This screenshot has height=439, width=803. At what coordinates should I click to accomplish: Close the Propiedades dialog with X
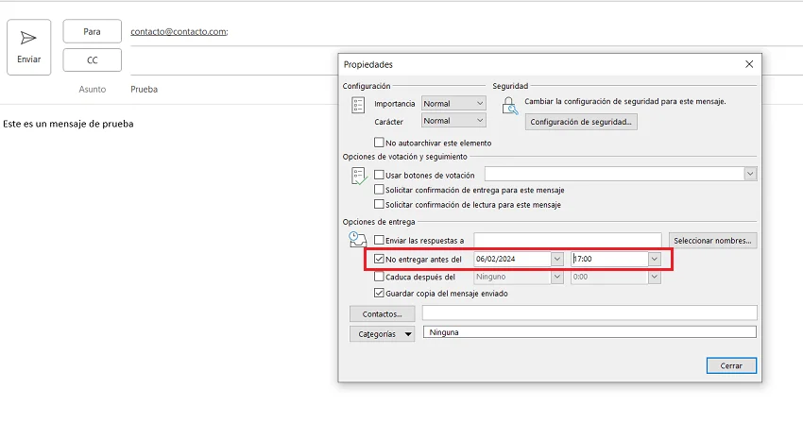point(749,64)
